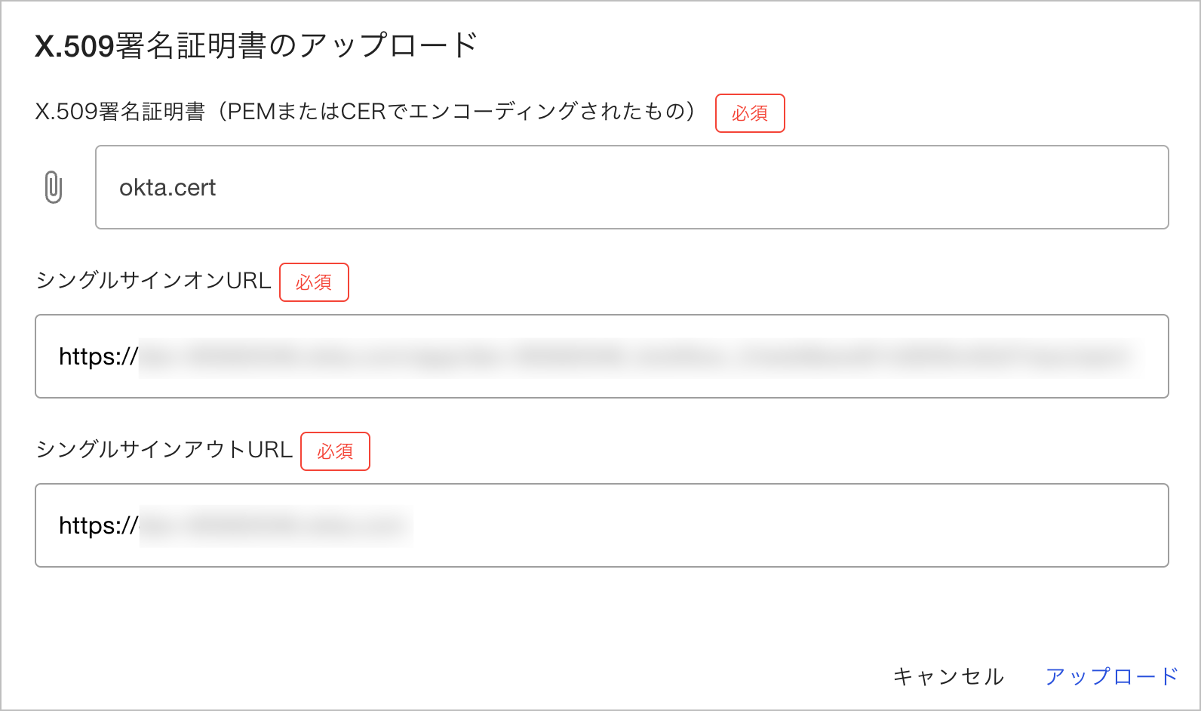Click the シングルサインアウトURL field label
Viewport: 1201px width, 711px height.
click(164, 450)
